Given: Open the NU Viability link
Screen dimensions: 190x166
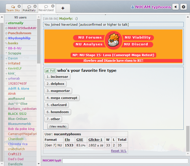Looking at the screenshot, I should (138, 38).
